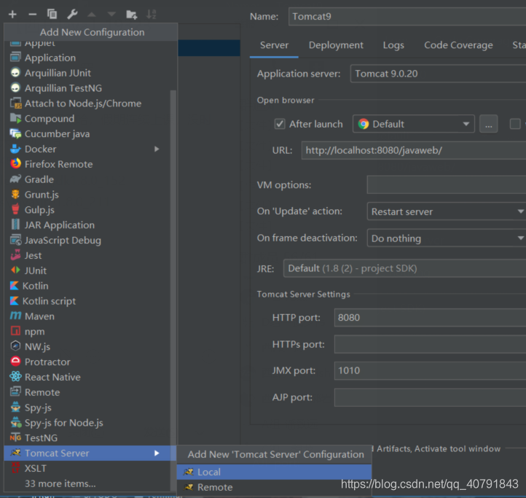Viewport: 526px width, 498px height.
Task: Choose Maven configuration type
Action: [x=90, y=316]
